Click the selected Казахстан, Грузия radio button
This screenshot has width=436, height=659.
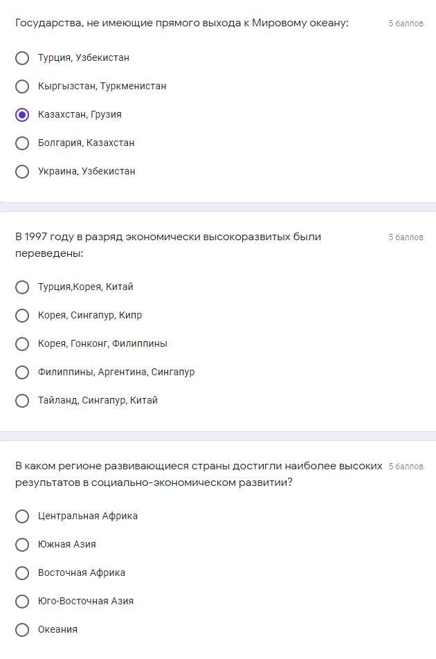click(22, 115)
